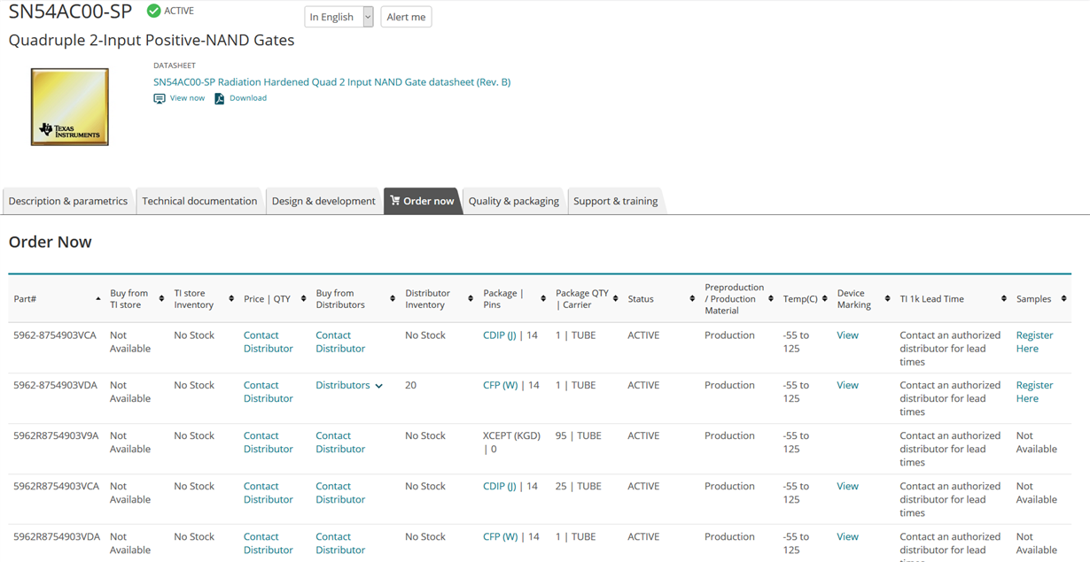Click Contact Distributor price for 5962-8754903VDA

pos(268,392)
